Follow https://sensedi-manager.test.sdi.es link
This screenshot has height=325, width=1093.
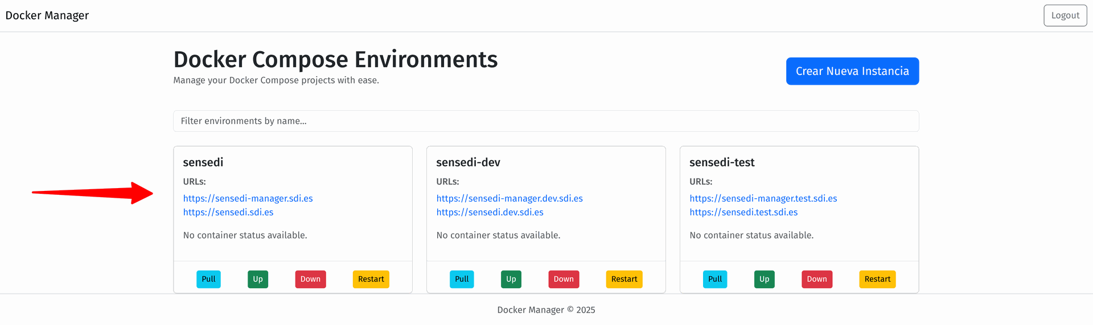click(763, 198)
